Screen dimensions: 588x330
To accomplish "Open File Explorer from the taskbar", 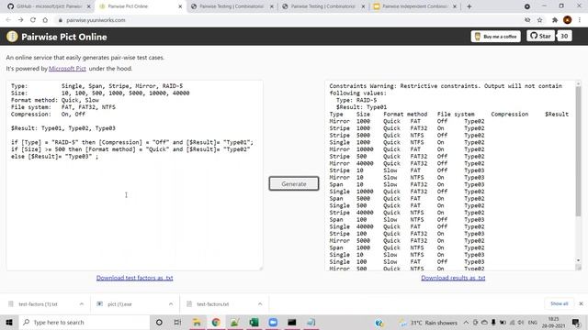I will (x=197, y=322).
